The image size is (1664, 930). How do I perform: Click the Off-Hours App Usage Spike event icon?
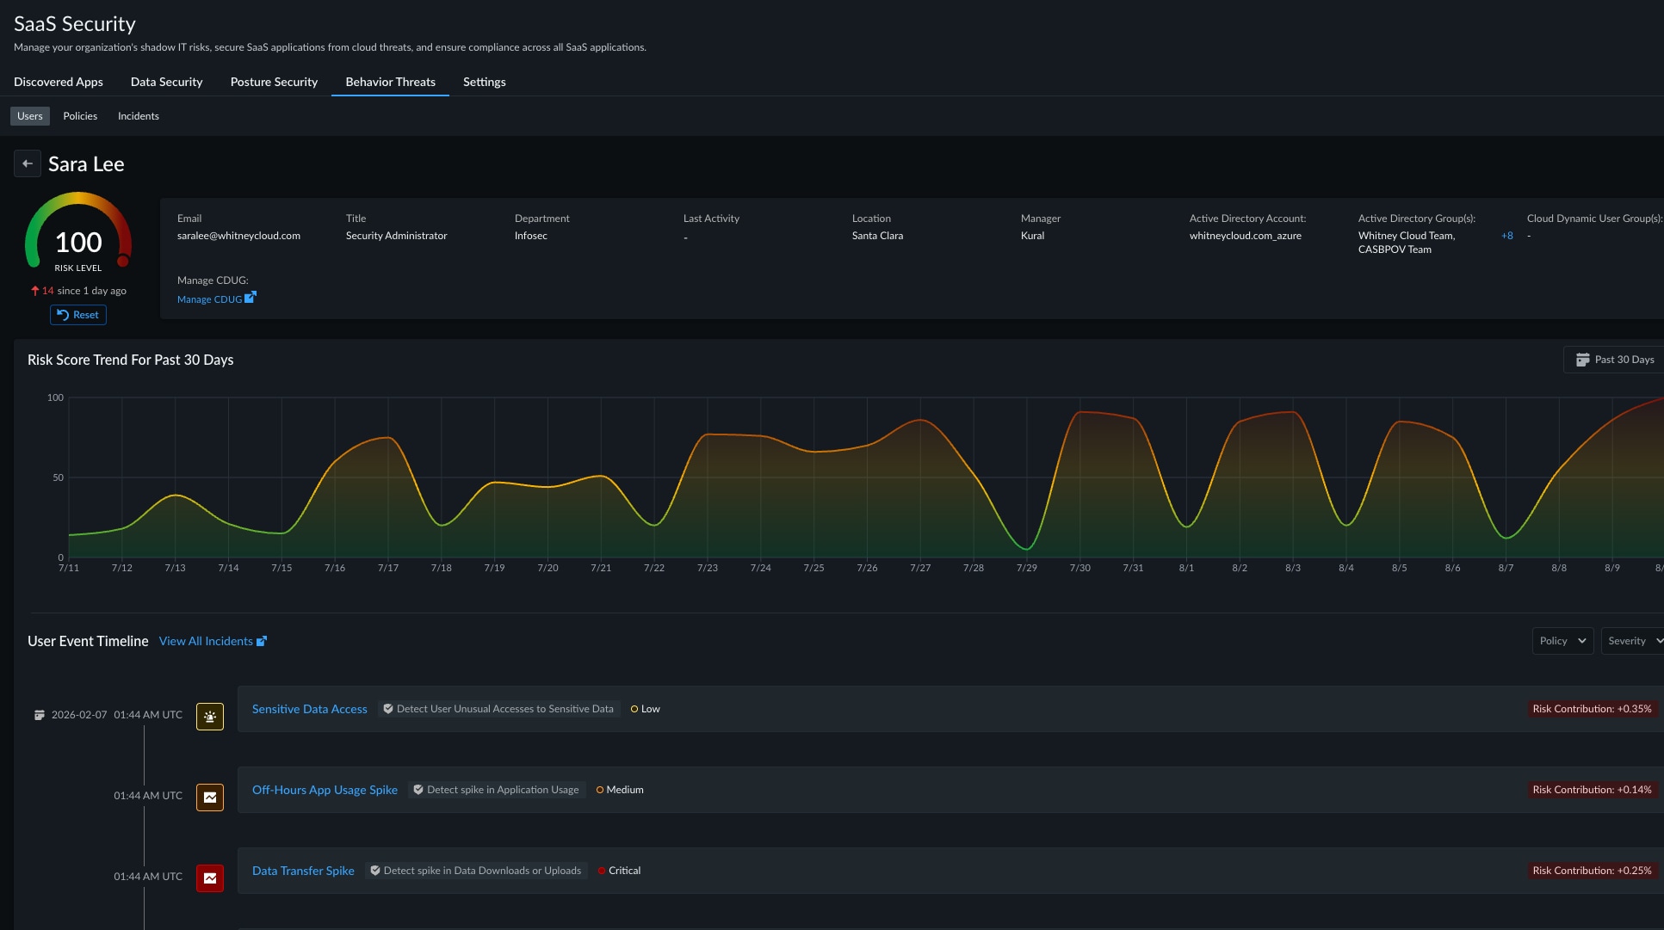[x=210, y=798]
